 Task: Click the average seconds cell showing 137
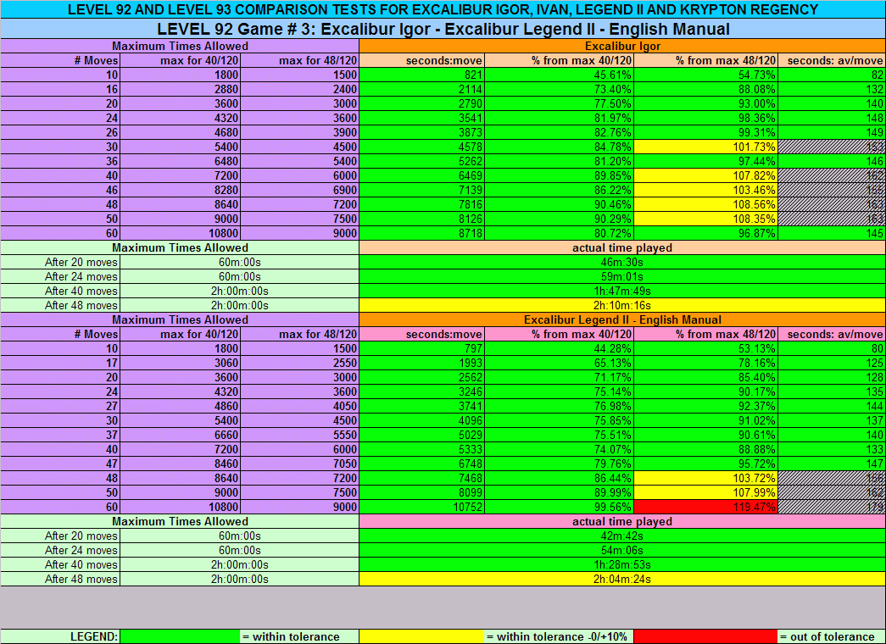tap(832, 420)
